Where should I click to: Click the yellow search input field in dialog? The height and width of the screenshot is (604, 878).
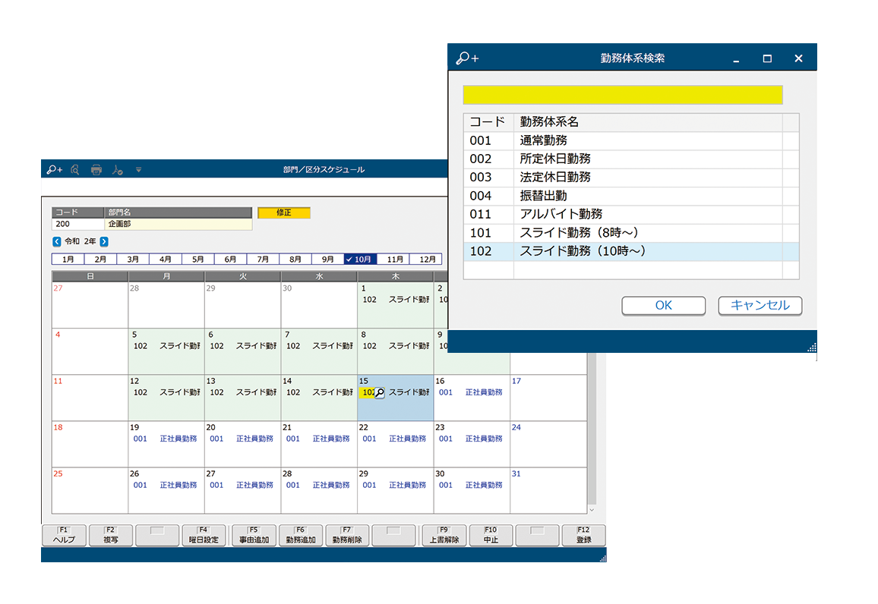pos(623,95)
